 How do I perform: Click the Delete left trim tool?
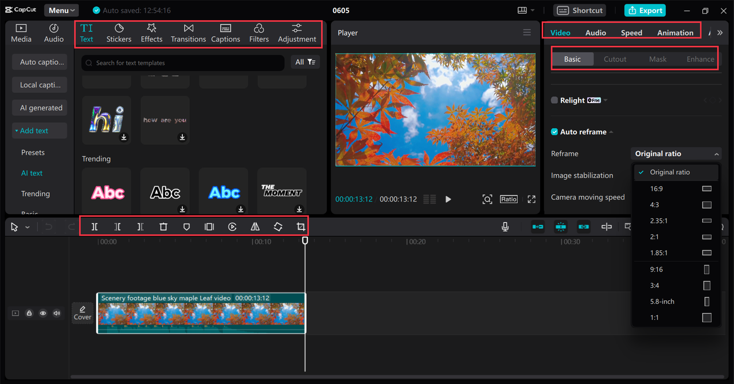pos(118,227)
